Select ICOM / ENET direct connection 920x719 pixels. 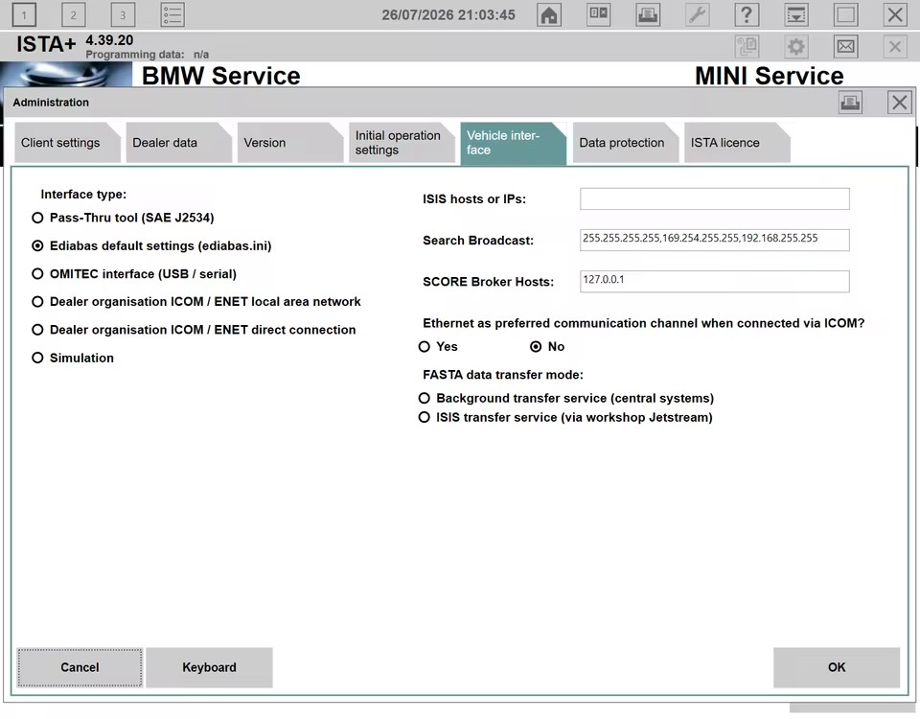coord(195,330)
